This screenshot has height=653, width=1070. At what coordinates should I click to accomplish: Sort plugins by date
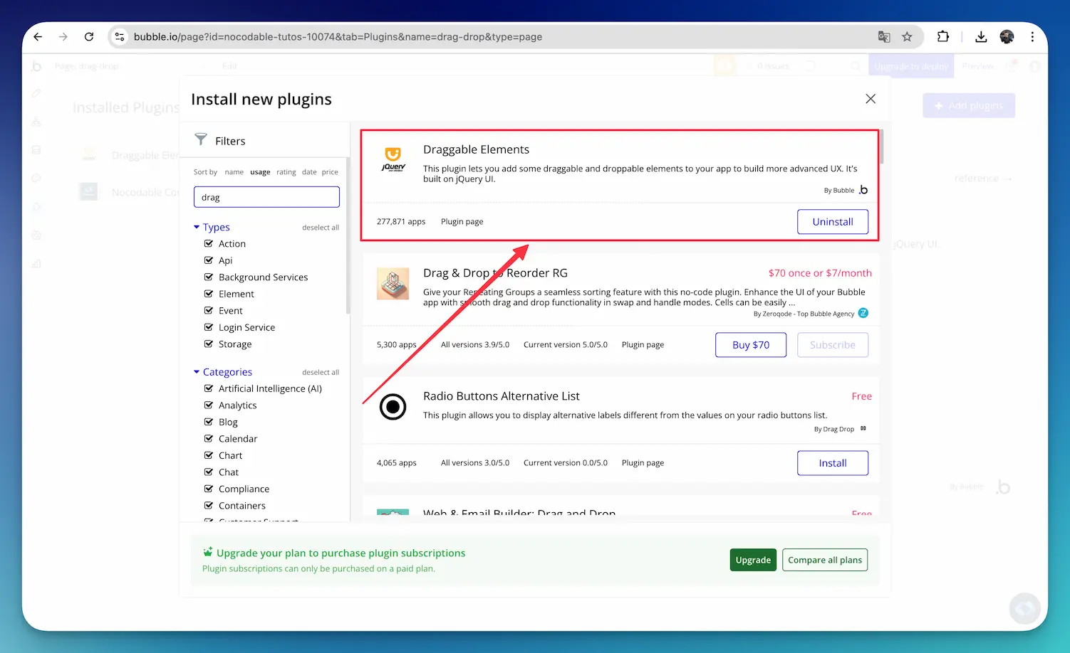[x=309, y=172]
